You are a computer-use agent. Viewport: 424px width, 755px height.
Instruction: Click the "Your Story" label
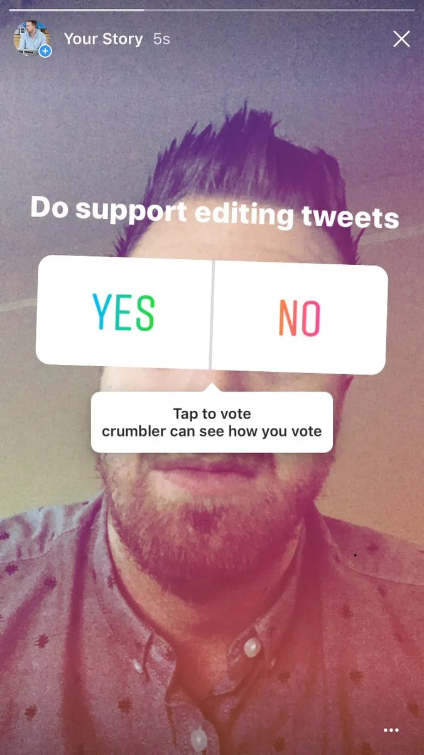coord(104,39)
